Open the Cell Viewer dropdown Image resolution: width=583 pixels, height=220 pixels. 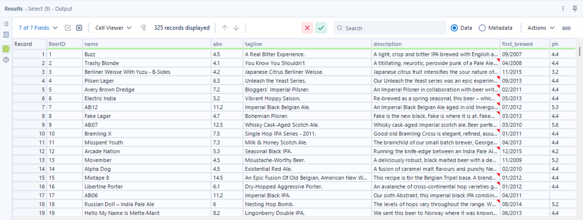[113, 28]
